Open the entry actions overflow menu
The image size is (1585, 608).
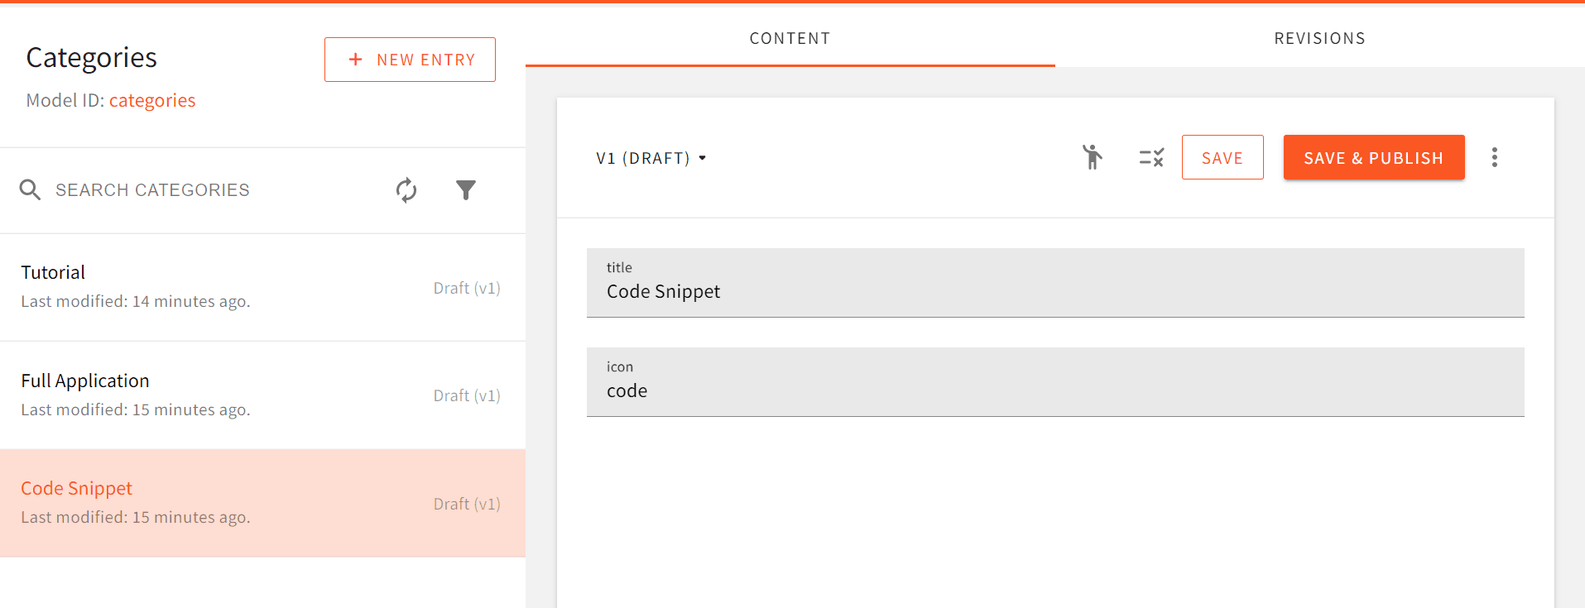1495,157
